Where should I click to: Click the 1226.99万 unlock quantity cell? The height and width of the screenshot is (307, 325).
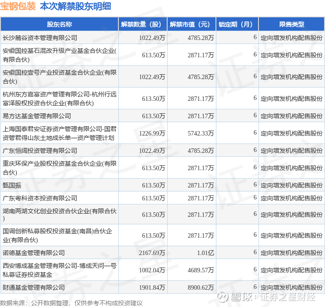(143, 133)
